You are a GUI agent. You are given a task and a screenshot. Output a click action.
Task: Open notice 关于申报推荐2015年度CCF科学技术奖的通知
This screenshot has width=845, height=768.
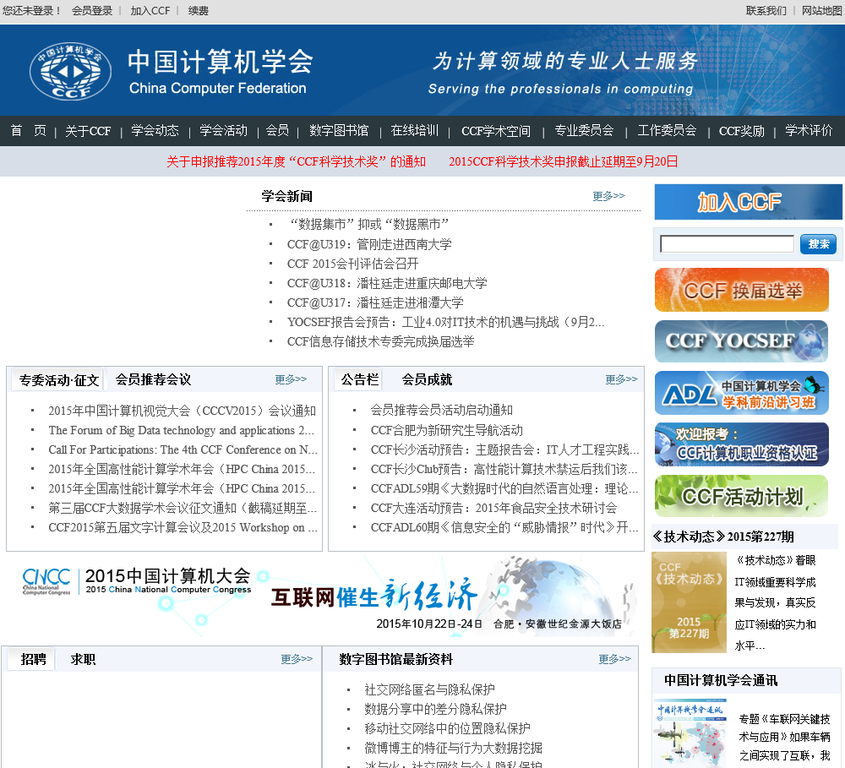pos(297,161)
